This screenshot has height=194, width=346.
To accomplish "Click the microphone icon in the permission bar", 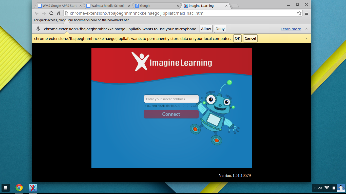I will (38, 29).
